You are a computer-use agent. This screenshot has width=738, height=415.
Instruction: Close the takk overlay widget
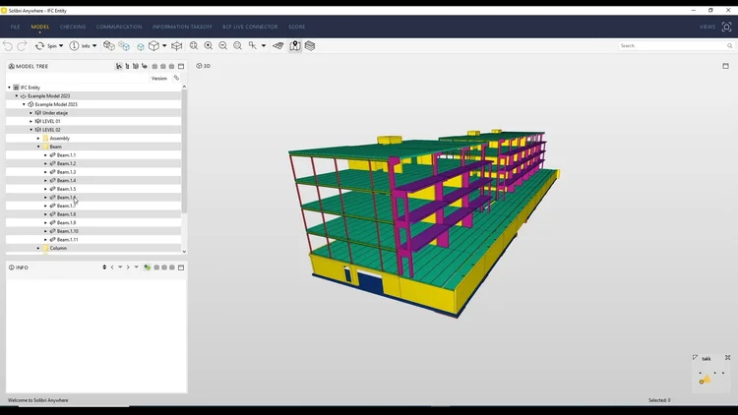[x=727, y=358]
